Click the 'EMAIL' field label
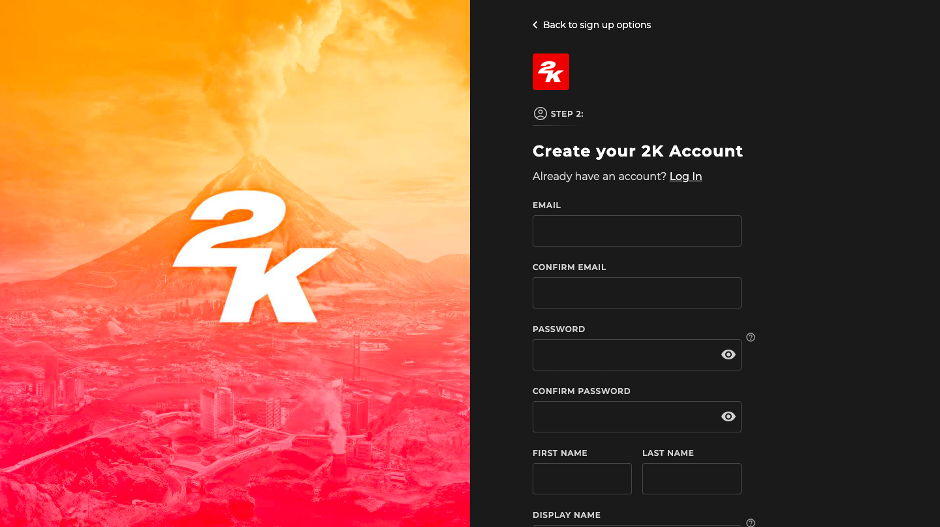Screen dimensions: 940x527 click(x=547, y=205)
